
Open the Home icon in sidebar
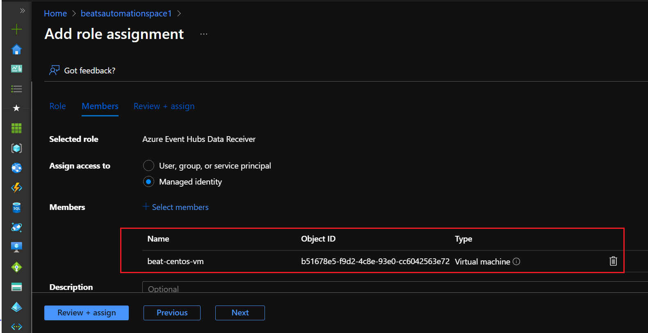tap(16, 50)
